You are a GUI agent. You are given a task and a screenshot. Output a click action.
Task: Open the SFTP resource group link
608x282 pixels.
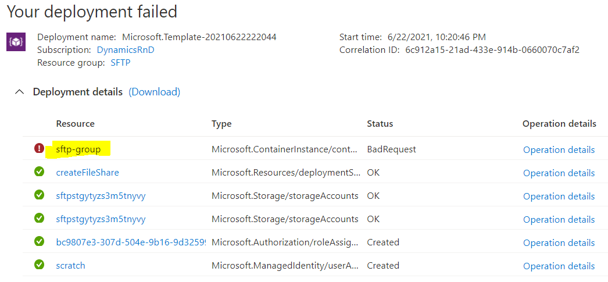(x=120, y=63)
